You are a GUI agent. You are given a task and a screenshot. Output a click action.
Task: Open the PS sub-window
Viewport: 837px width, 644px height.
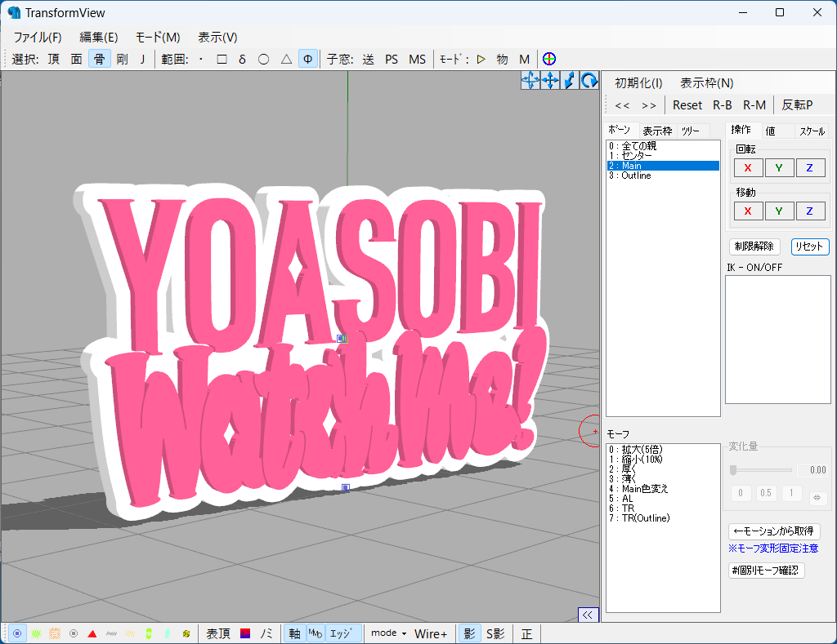pos(392,59)
